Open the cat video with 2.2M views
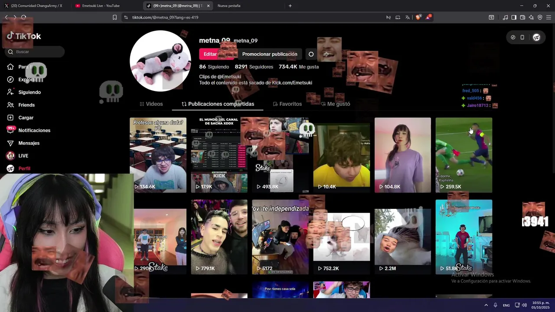 tap(403, 237)
